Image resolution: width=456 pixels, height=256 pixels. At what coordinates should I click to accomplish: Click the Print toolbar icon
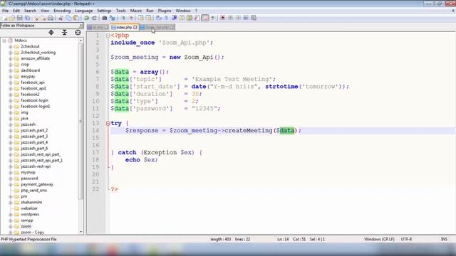(51, 18)
